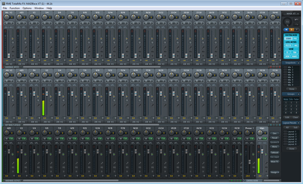This screenshot has height=184, width=303.
Task: Click the Dim button
Action: click(275, 133)
